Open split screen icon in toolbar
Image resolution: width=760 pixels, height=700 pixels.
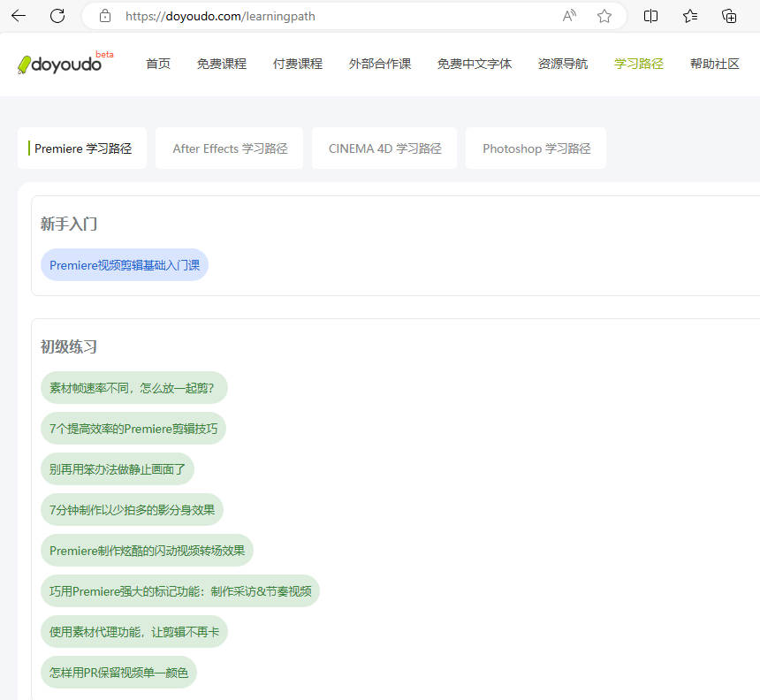point(650,16)
